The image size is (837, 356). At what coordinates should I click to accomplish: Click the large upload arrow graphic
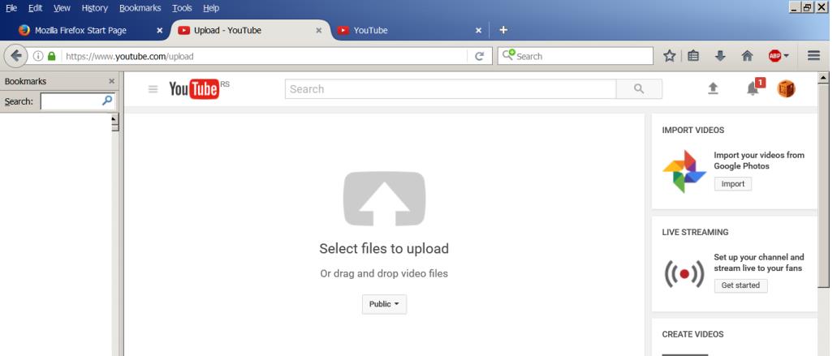(x=384, y=199)
